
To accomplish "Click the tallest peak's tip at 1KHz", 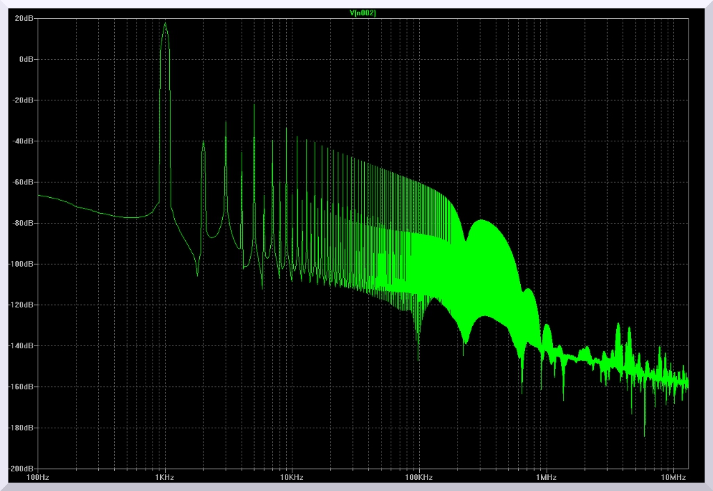I will 165,24.
